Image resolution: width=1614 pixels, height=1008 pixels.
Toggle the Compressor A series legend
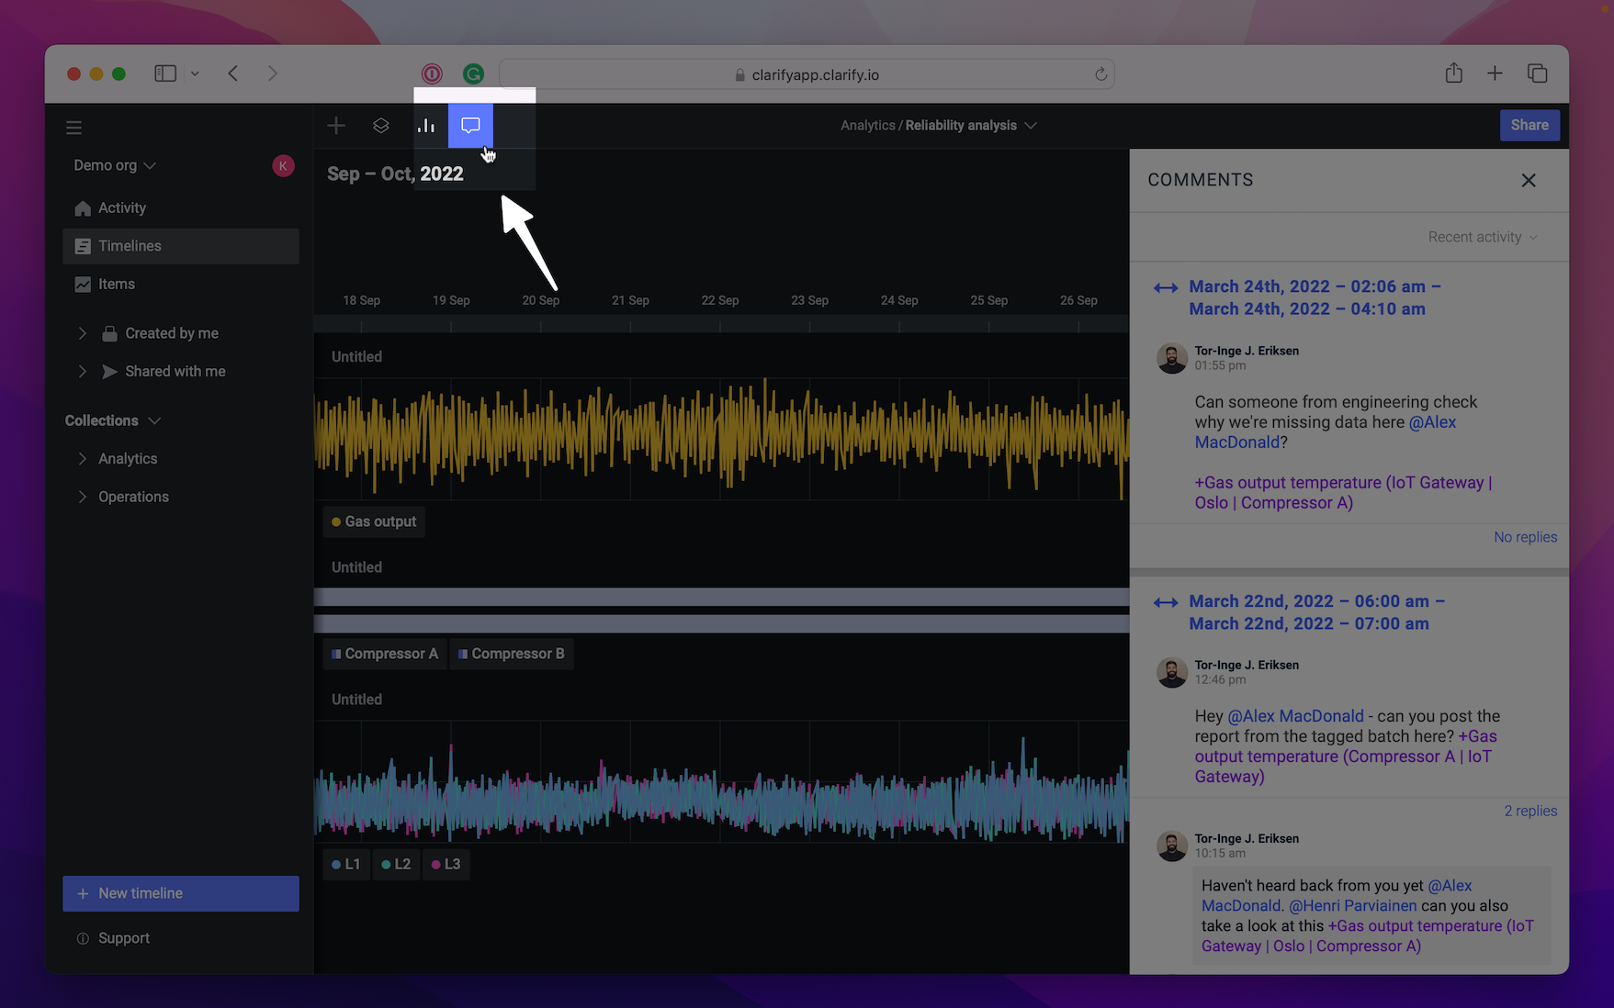[x=385, y=654]
